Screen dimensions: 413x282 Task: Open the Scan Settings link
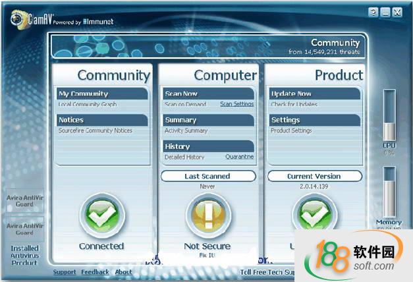point(236,104)
